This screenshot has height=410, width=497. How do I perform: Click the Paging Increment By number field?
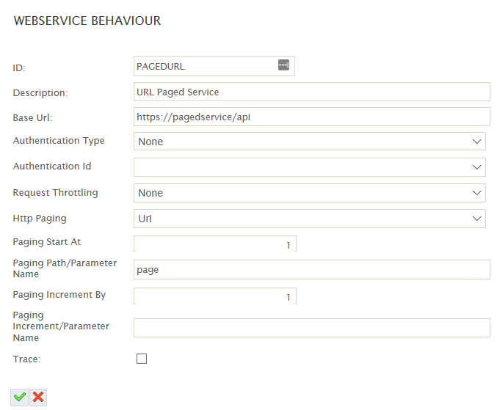[x=215, y=296]
